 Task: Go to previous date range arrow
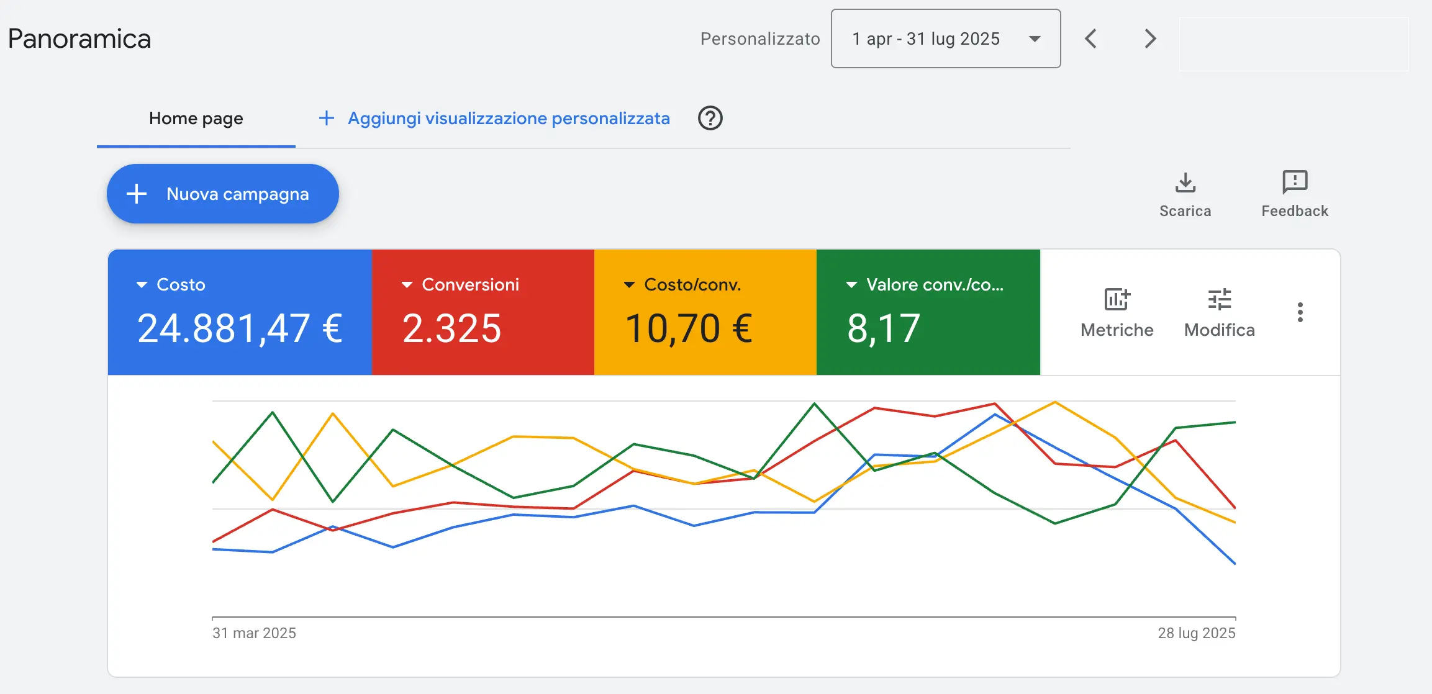click(1091, 38)
